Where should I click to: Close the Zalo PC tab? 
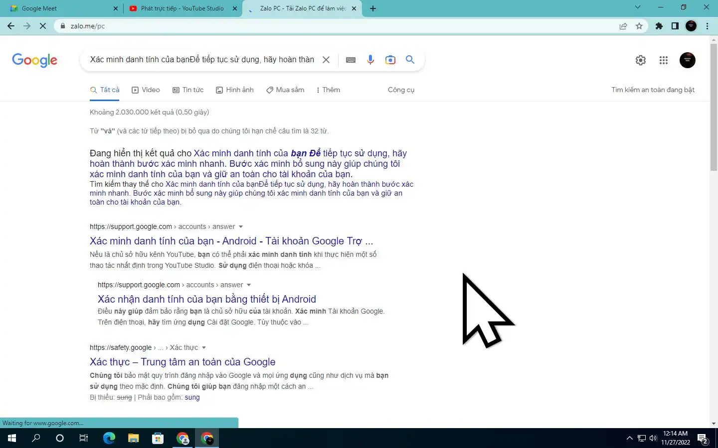[355, 8]
